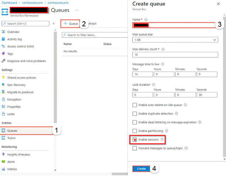Focus the Search to filter items field

(95, 35)
